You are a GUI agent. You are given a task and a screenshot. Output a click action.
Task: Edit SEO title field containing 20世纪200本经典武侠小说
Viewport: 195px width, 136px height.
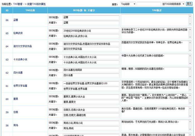click(x=91, y=31)
